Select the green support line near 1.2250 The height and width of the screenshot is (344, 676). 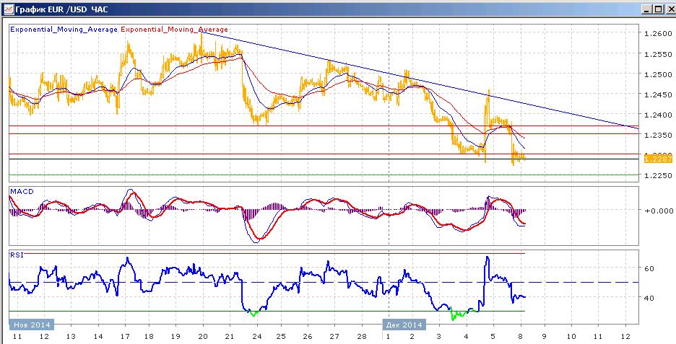click(324, 175)
